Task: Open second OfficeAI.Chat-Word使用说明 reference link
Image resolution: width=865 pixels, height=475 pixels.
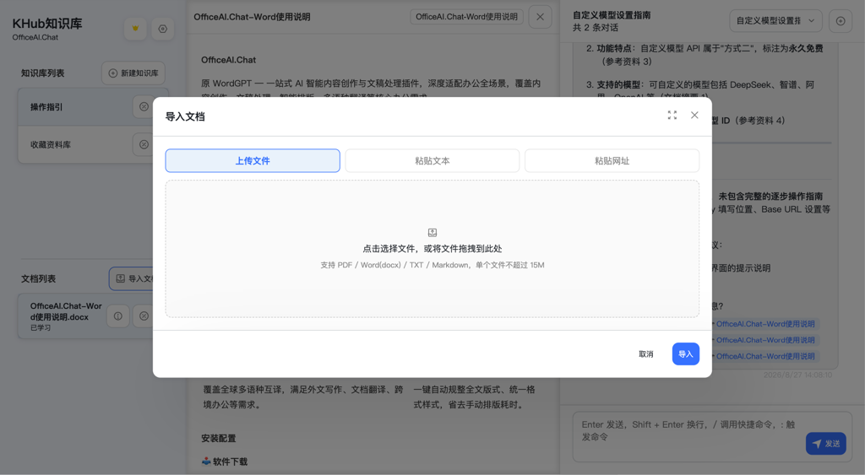Action: 765,340
